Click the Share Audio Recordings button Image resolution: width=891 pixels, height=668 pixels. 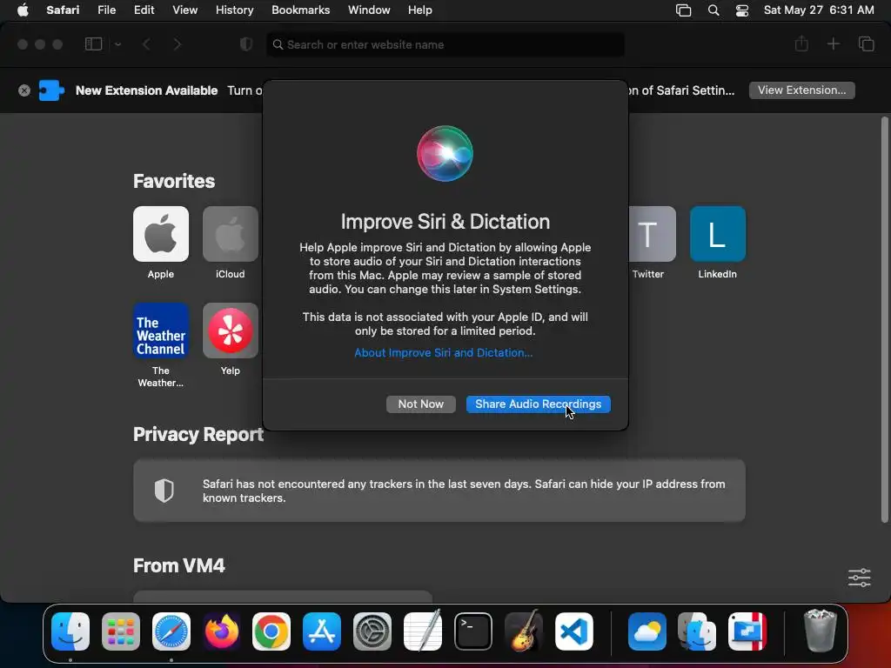pos(538,404)
